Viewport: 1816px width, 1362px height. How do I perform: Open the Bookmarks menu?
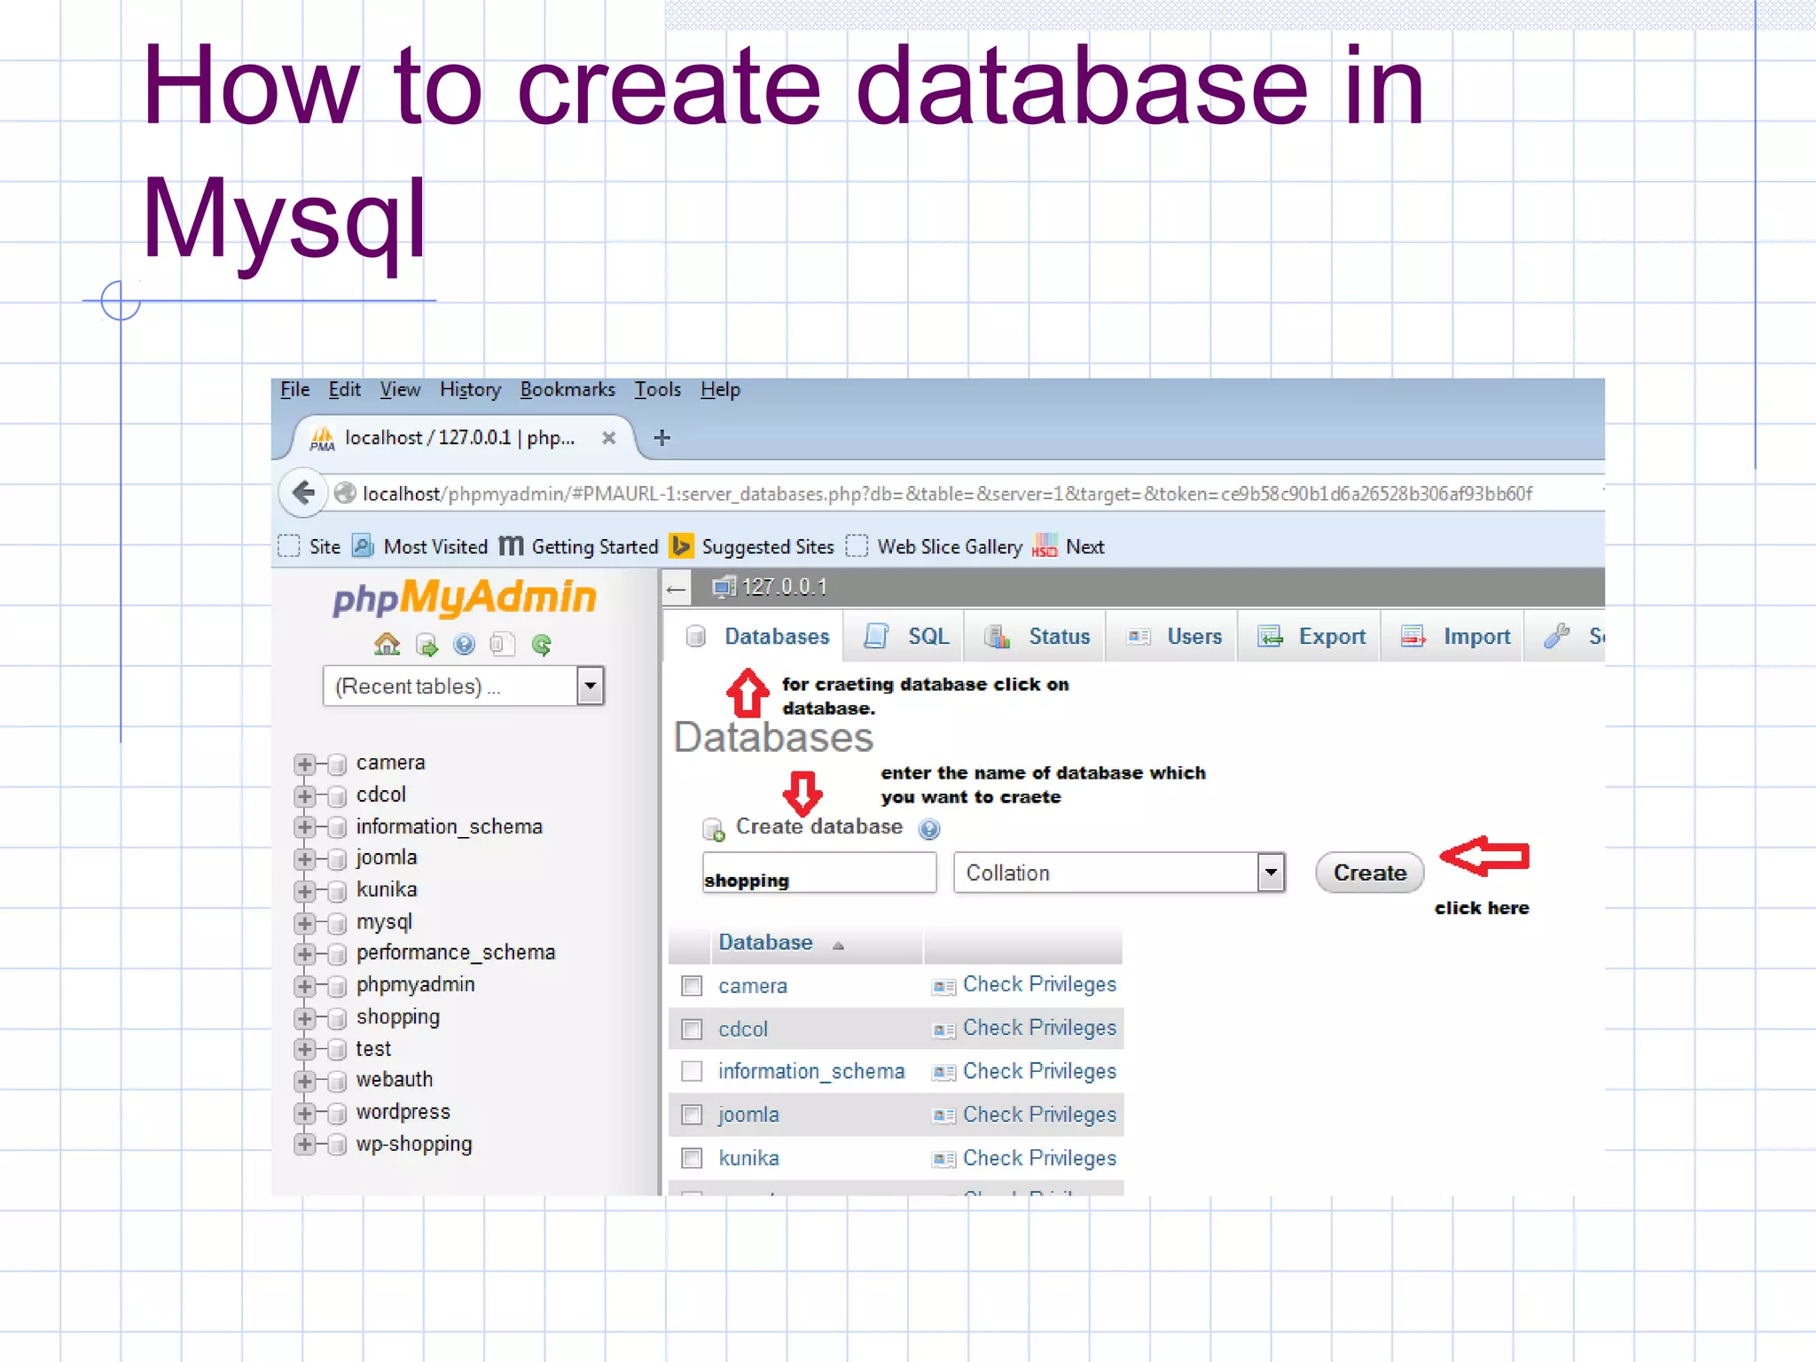[x=567, y=389]
